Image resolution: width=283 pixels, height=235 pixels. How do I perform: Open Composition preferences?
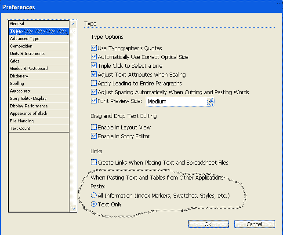[x=39, y=46]
